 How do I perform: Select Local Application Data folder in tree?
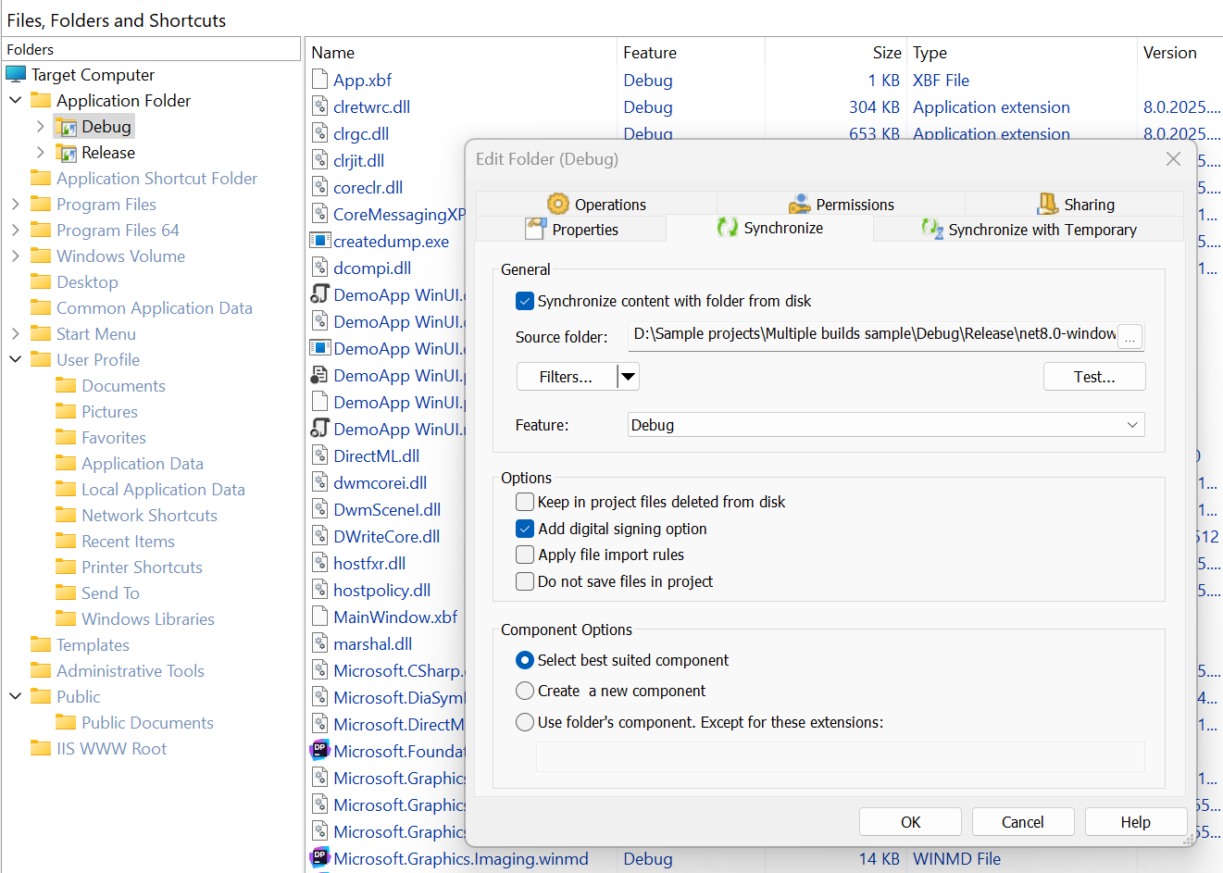[163, 489]
